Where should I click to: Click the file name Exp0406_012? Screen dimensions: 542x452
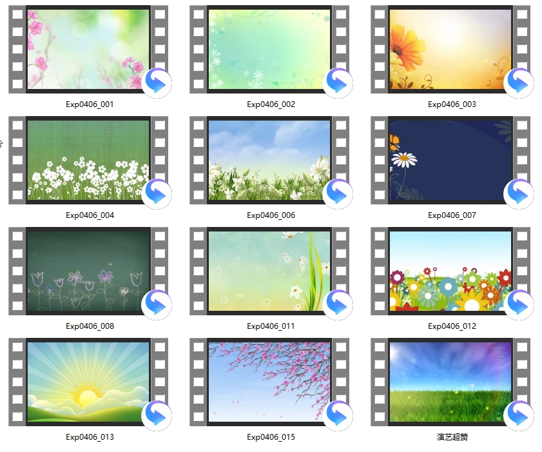tap(452, 326)
